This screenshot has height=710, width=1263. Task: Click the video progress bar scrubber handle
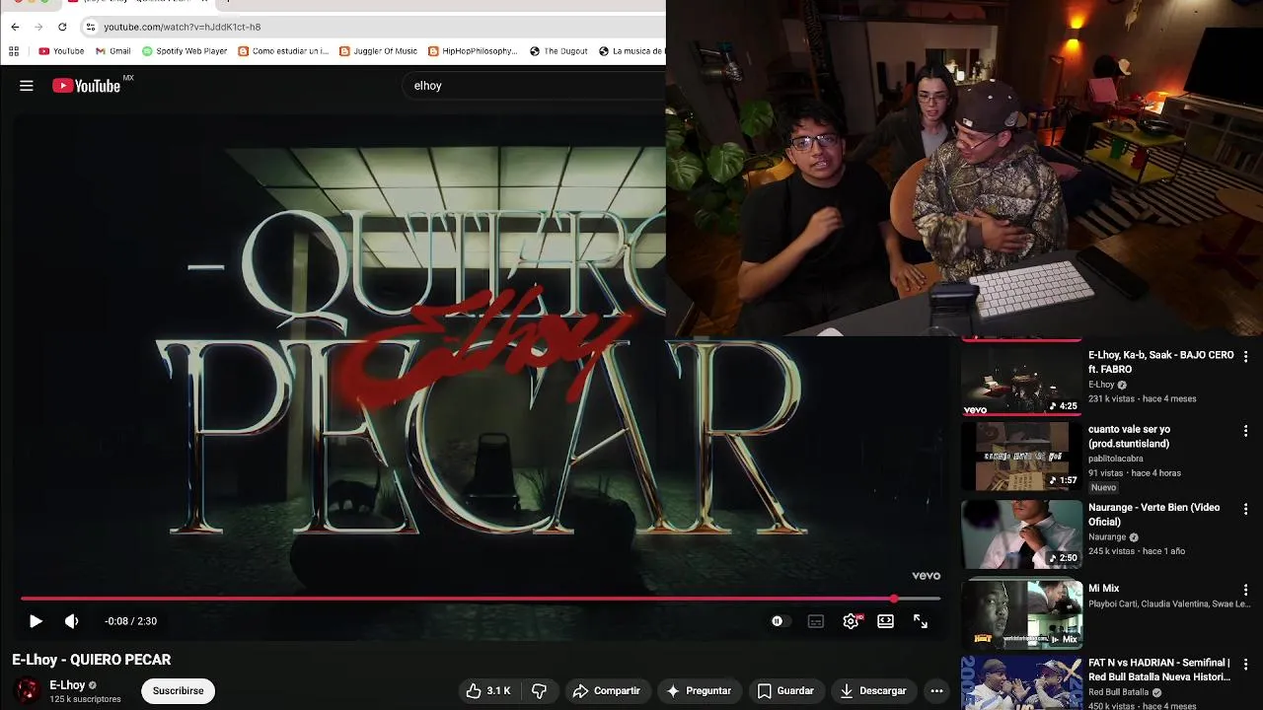click(x=894, y=599)
